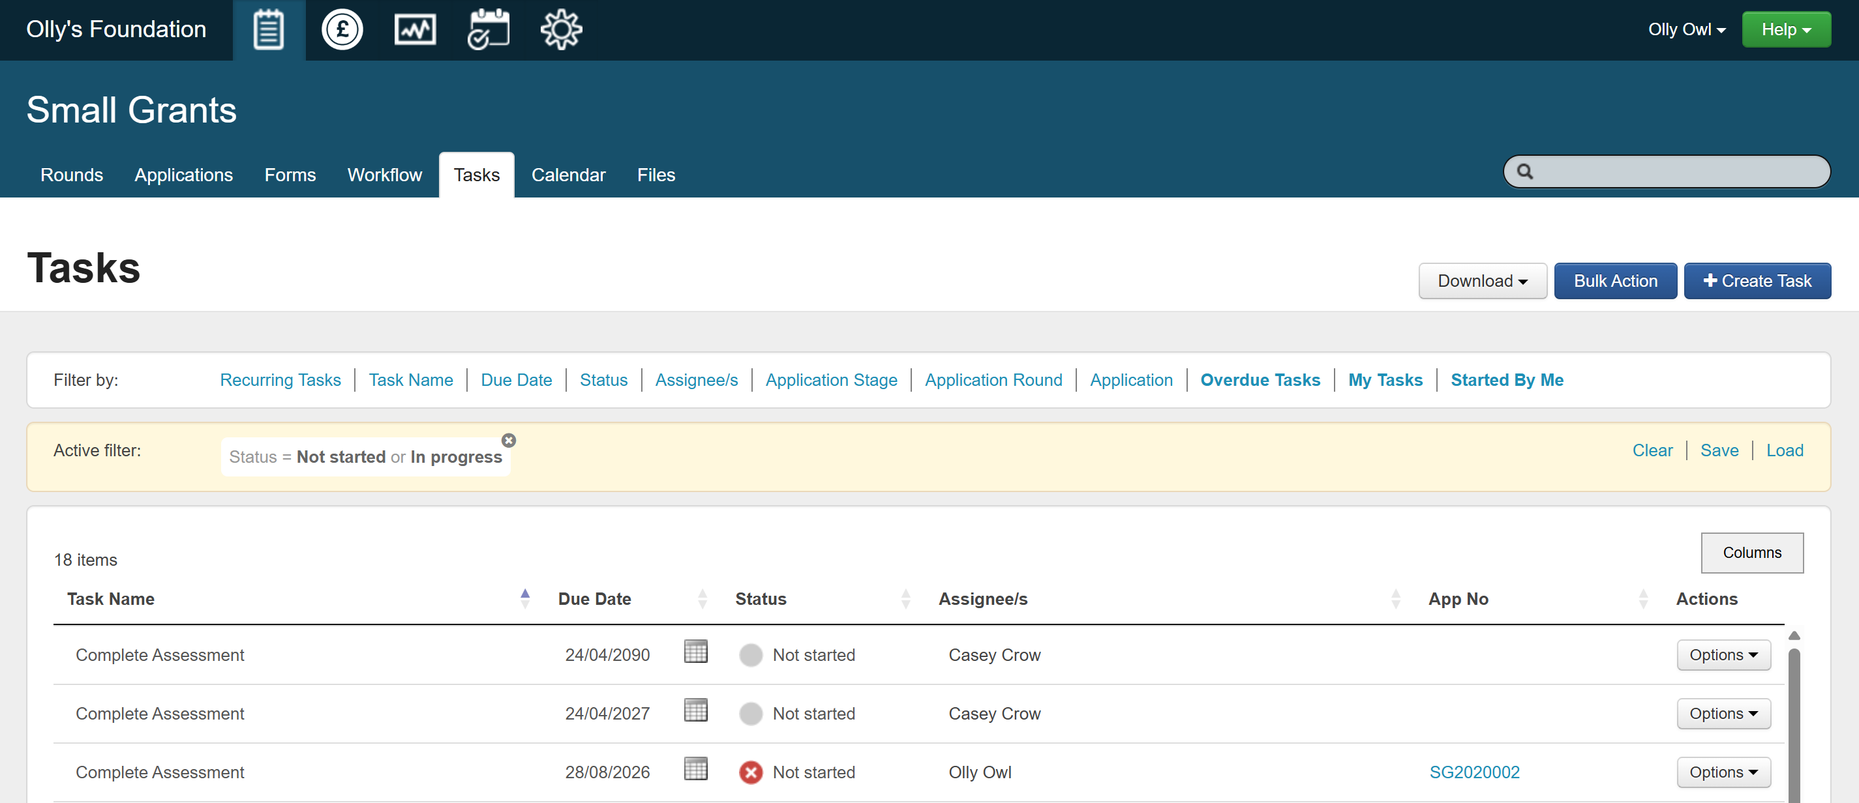Click the scrollbar up arrow in task table
Viewport: 1859px width, 803px height.
[x=1794, y=635]
